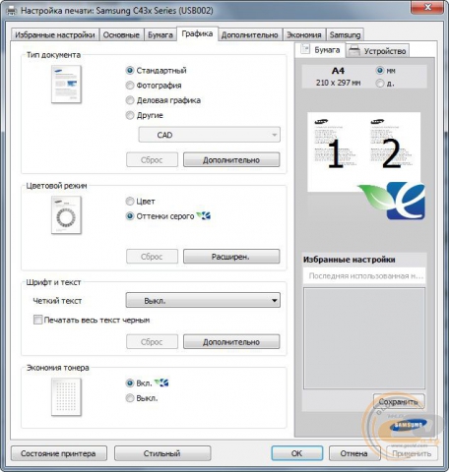The image size is (449, 472).
Task: Open the Дополнительно tab
Action: click(x=249, y=34)
